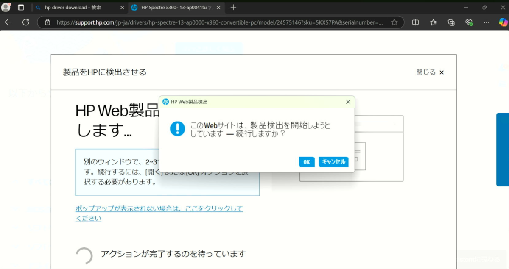Open browser essentials heart icon

pyautogui.click(x=469, y=22)
